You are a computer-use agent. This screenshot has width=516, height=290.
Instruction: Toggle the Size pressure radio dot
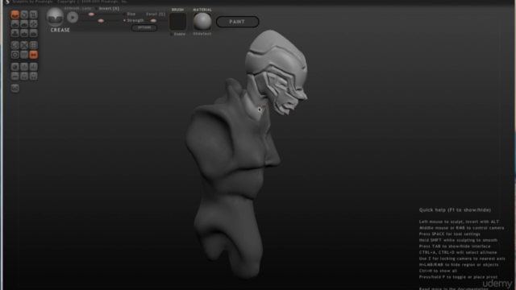pos(124,14)
